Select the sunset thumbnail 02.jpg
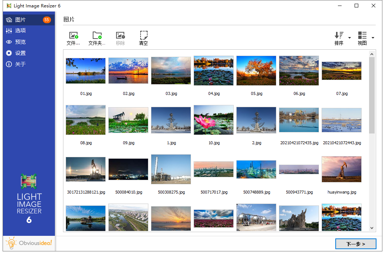 tap(128, 70)
